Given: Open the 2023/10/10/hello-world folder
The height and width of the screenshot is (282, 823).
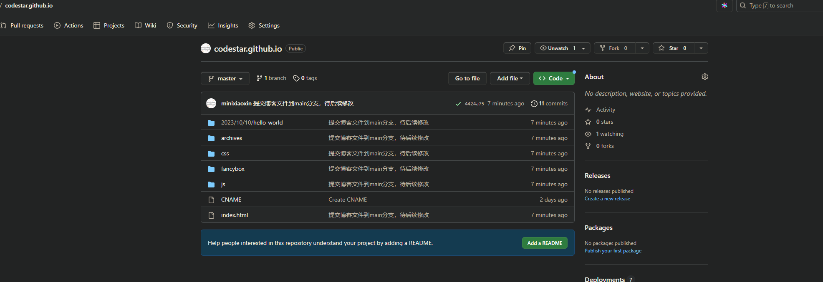Looking at the screenshot, I should (252, 122).
